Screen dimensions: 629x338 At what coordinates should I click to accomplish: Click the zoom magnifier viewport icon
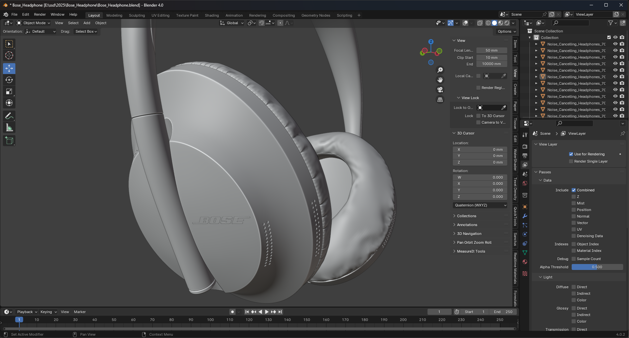pyautogui.click(x=440, y=70)
